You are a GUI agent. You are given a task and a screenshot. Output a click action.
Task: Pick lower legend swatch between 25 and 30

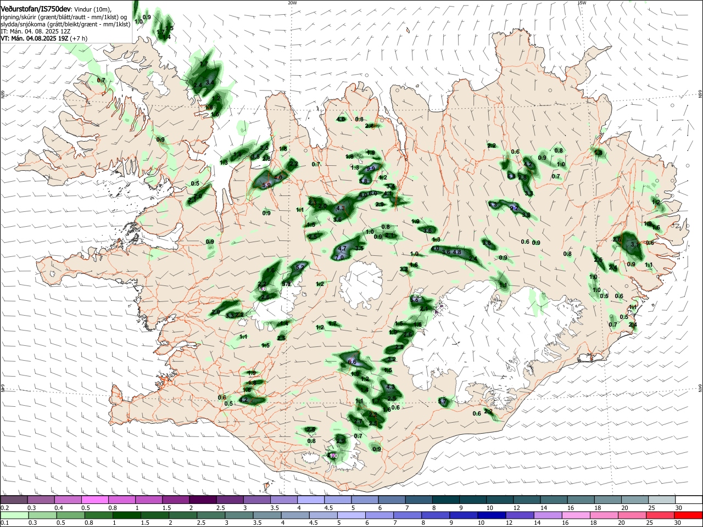pos(660,515)
